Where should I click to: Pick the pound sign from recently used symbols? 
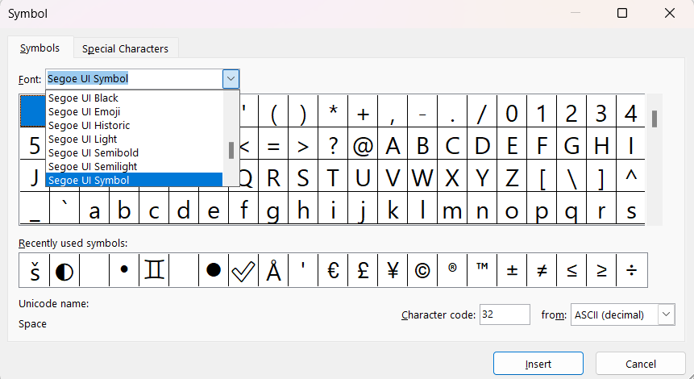coord(363,270)
